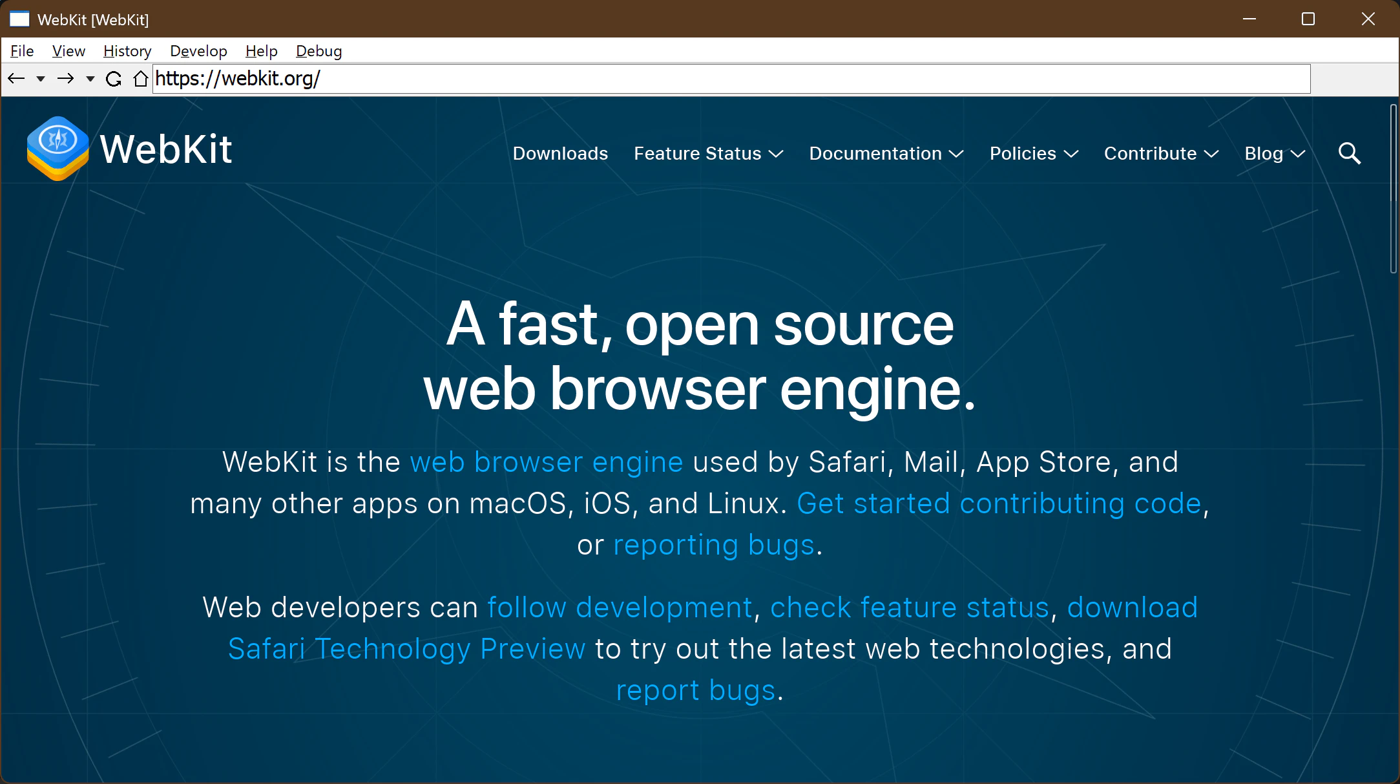
Task: Open the Help menu
Action: tap(261, 51)
